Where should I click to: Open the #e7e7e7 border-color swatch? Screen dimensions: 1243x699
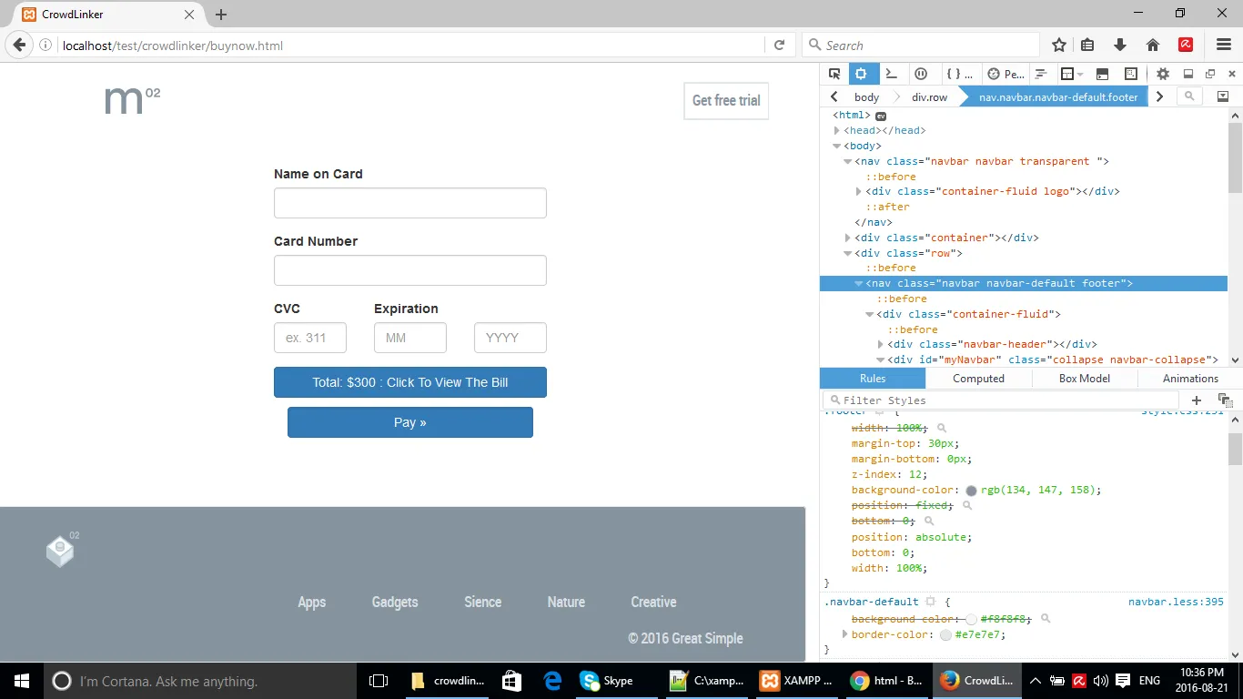946,635
